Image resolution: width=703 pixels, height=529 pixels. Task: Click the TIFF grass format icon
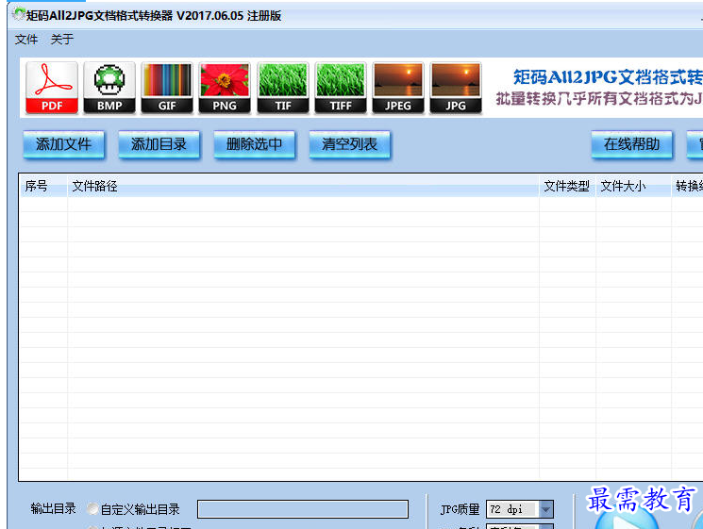point(341,88)
